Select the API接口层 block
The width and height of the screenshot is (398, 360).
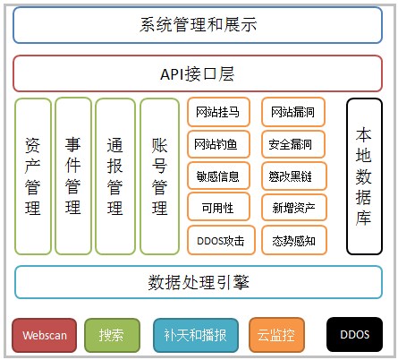198,73
